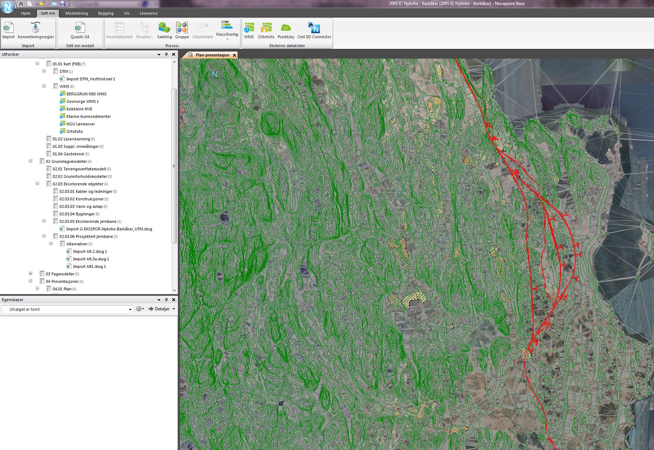Toggle auto-hide pin on Utforsker panel

(x=166, y=54)
